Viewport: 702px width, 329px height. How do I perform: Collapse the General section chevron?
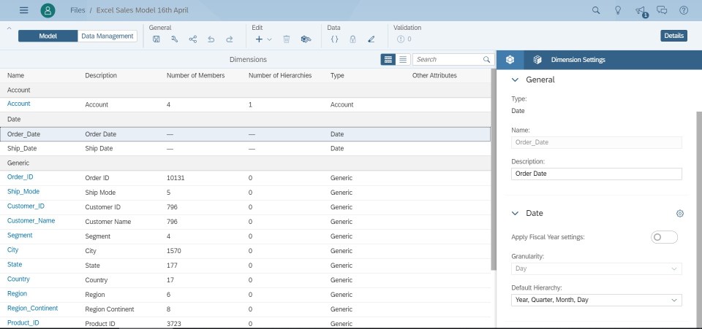516,80
